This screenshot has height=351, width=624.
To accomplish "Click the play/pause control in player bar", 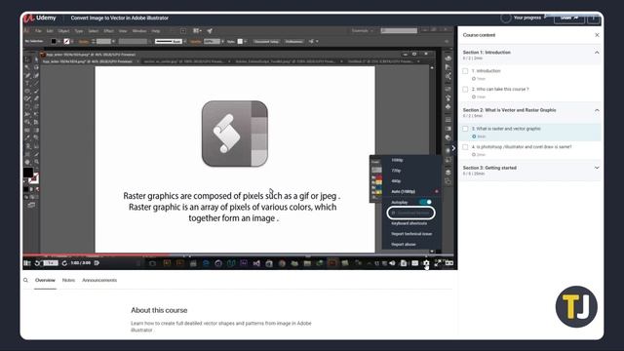I will 27,263.
